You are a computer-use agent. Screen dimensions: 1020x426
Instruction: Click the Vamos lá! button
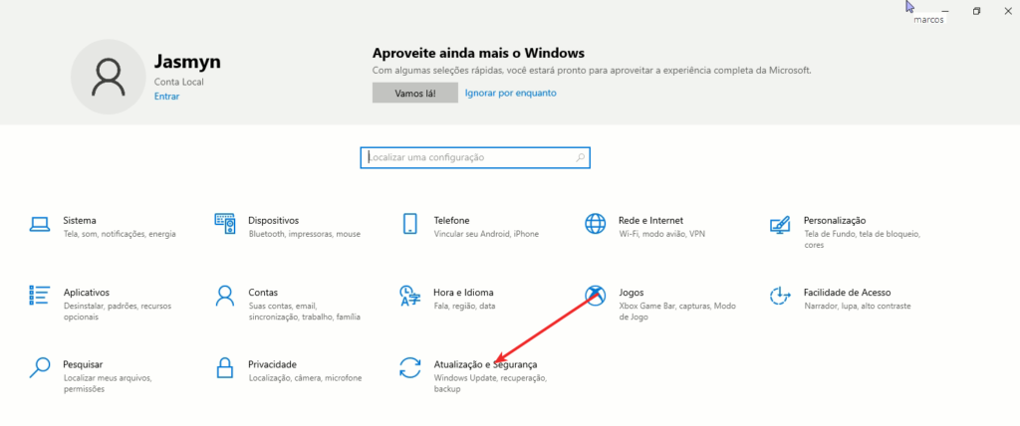pos(415,93)
